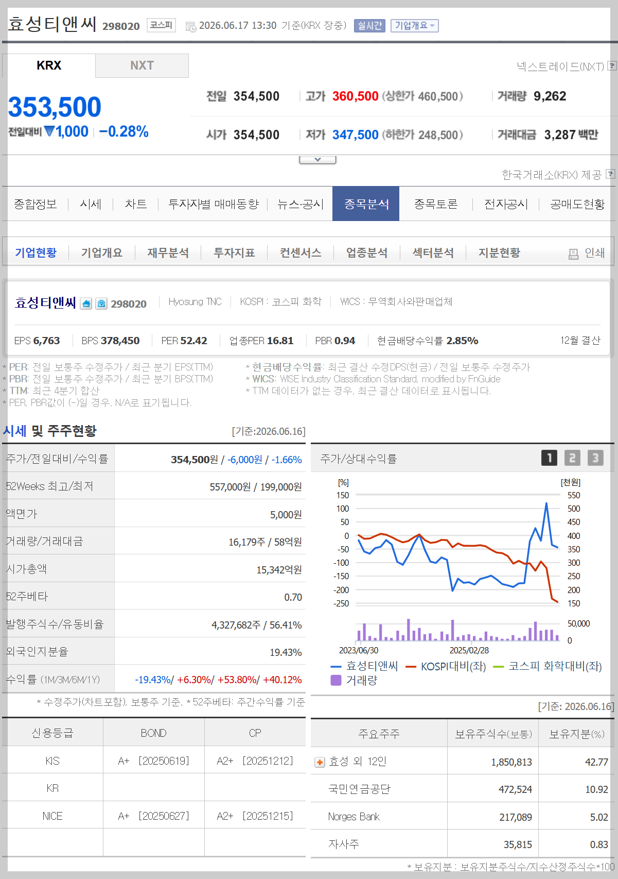Viewport: 618px width, 879px height.
Task: Click the volume bar chart
Action: point(457,630)
